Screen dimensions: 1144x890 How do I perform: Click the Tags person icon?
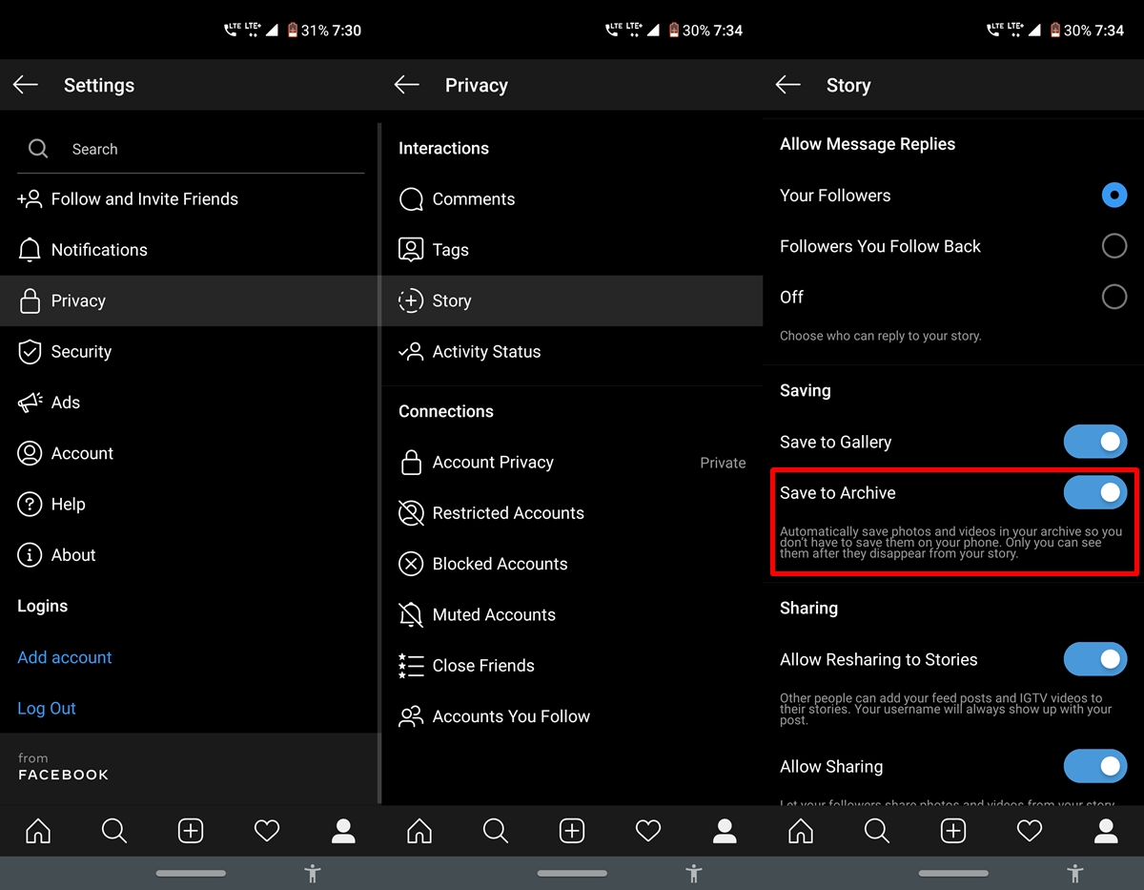coord(411,250)
